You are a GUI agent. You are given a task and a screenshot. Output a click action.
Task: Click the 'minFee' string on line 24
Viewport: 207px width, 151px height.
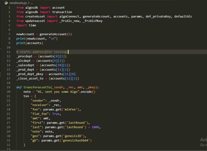point(70,110)
